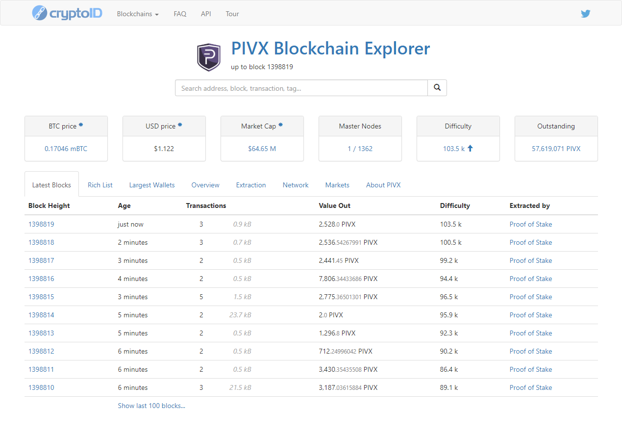Click the difficulty up-arrow icon
This screenshot has width=622, height=436.
pyautogui.click(x=470, y=148)
